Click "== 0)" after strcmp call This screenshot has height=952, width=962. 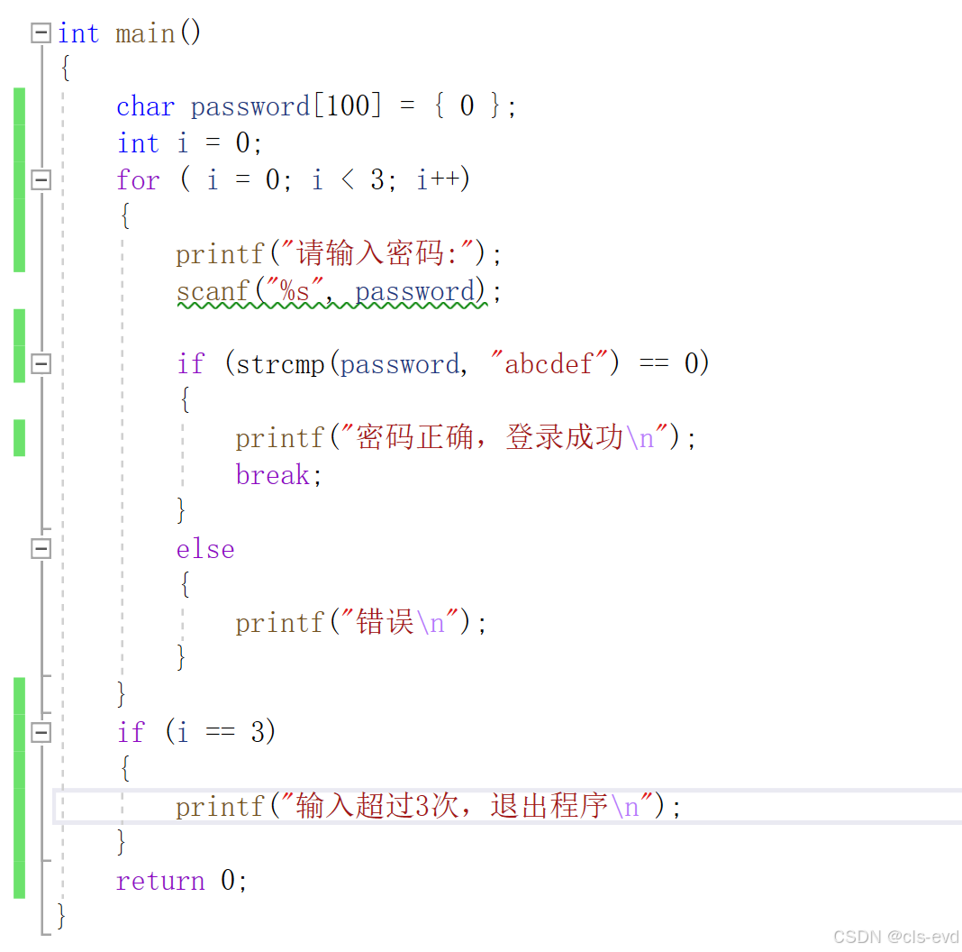pos(675,363)
